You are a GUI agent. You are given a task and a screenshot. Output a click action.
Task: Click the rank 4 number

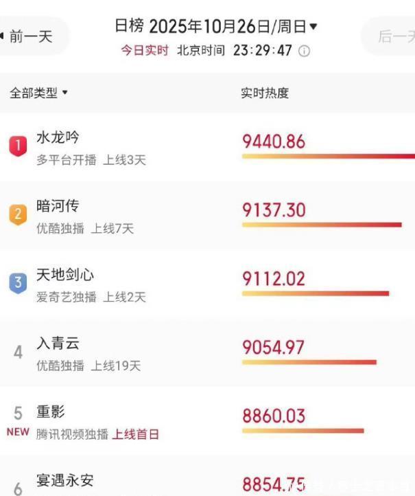[x=19, y=352]
